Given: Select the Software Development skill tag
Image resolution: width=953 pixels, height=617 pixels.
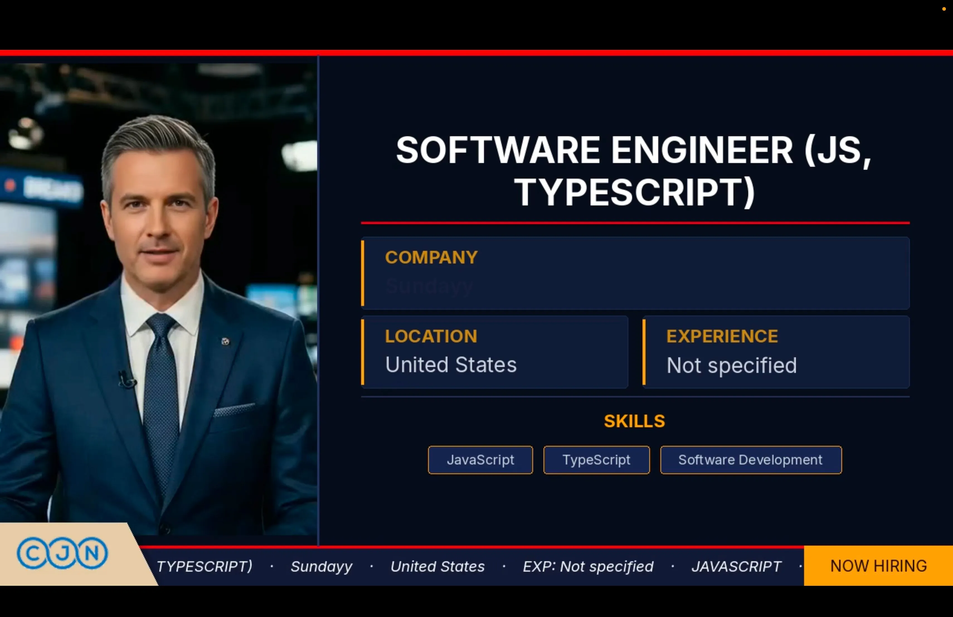Looking at the screenshot, I should (x=751, y=460).
